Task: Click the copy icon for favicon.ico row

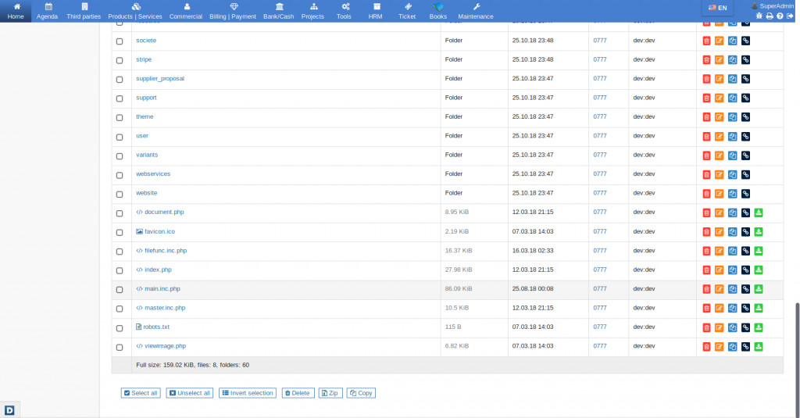Action: pyautogui.click(x=732, y=232)
